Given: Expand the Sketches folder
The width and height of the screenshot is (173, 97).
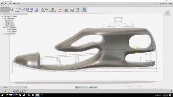Looking at the screenshot, I should tap(4, 34).
